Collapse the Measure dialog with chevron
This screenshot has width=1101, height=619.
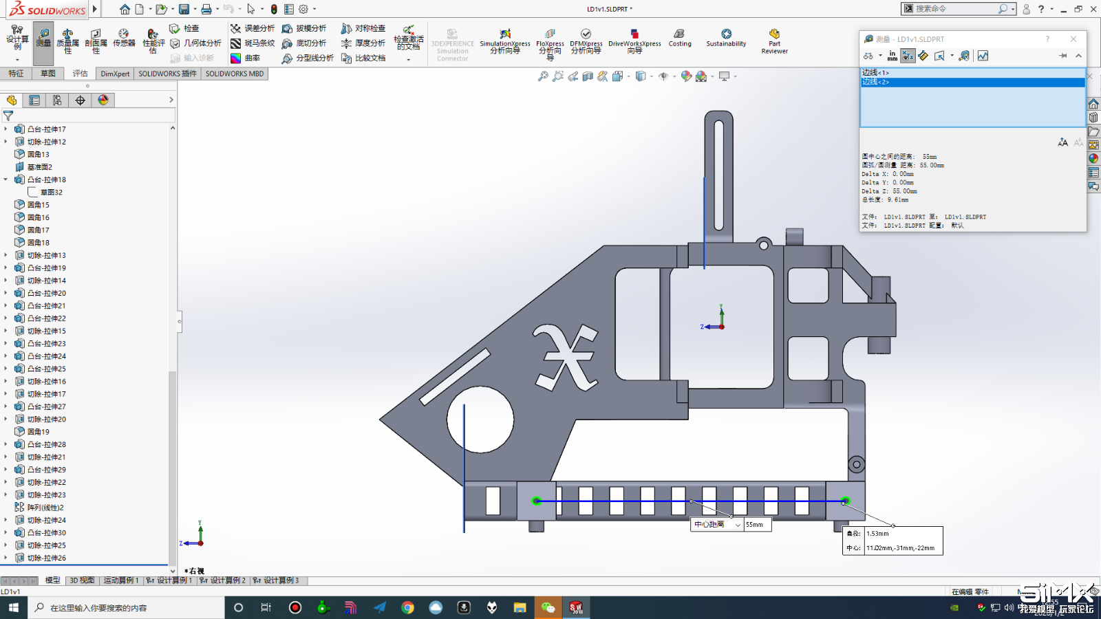[1078, 56]
